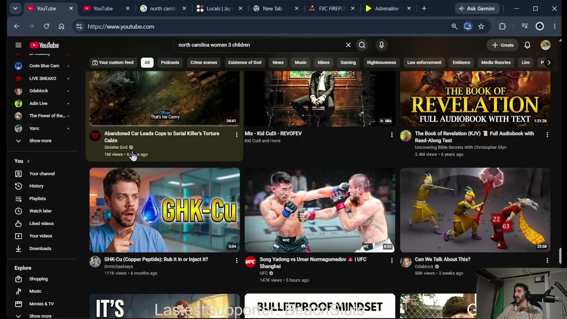Open the Create dropdown button
Viewport: 567px width, 319px height.
pos(503,45)
